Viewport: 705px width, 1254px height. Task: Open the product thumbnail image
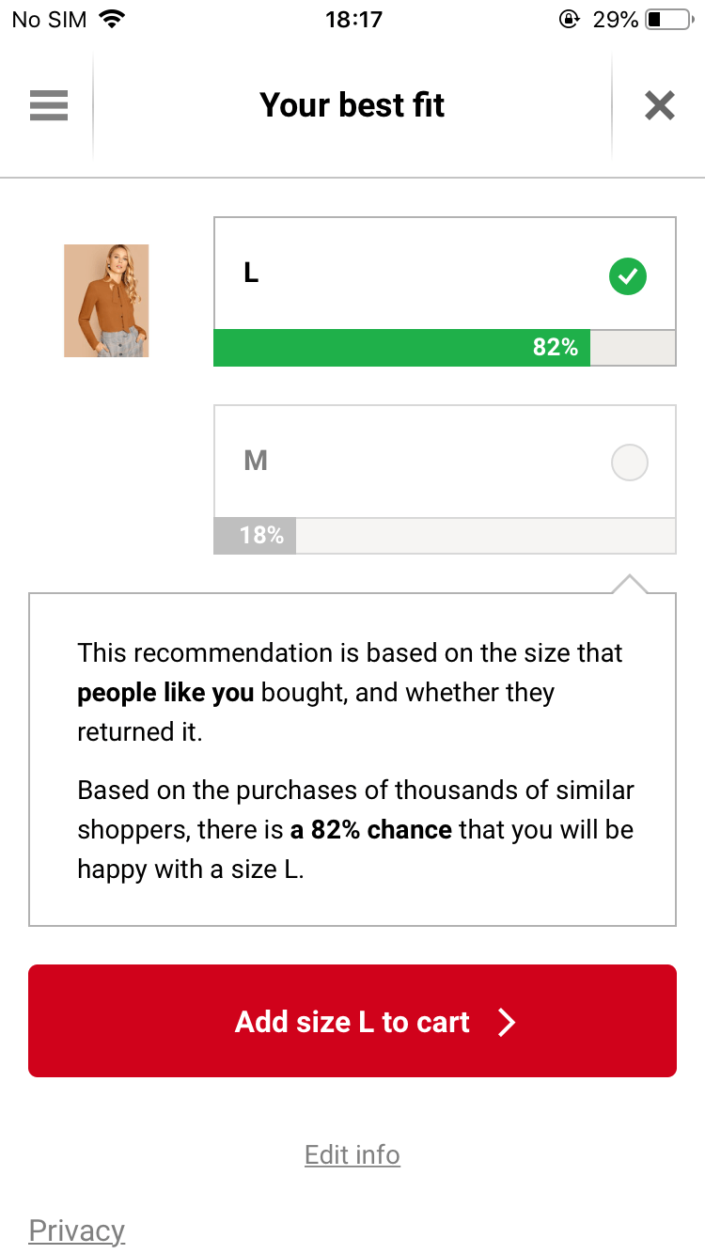click(106, 301)
